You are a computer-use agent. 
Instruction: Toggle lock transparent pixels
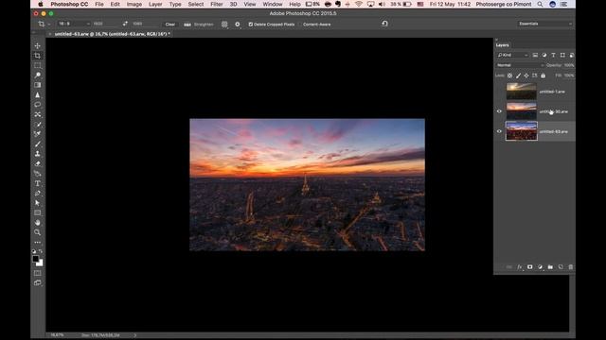509,76
